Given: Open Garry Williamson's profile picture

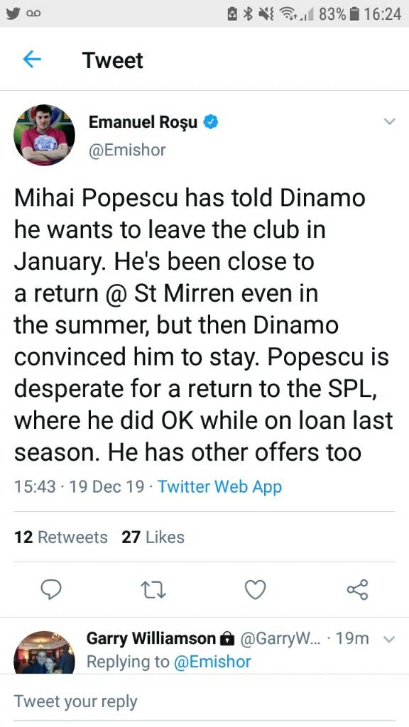Looking at the screenshot, I should point(45,652).
